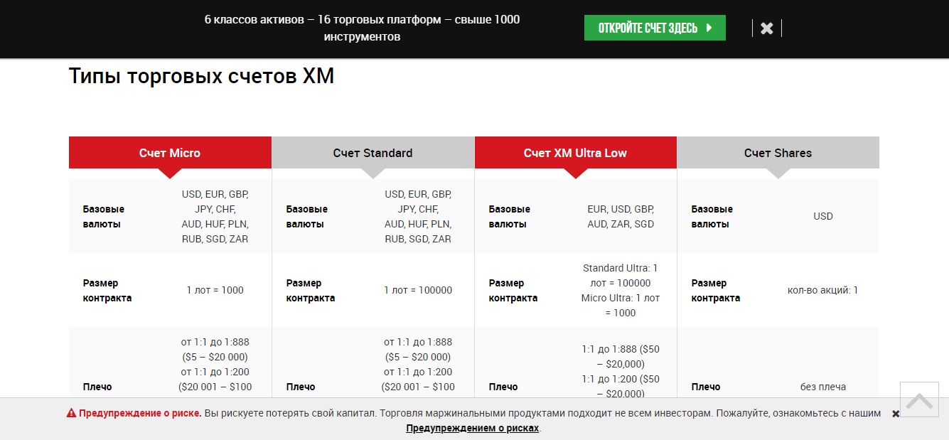The width and height of the screenshot is (949, 440).
Task: Click the Standard Ultra contract size text
Action: click(x=620, y=275)
